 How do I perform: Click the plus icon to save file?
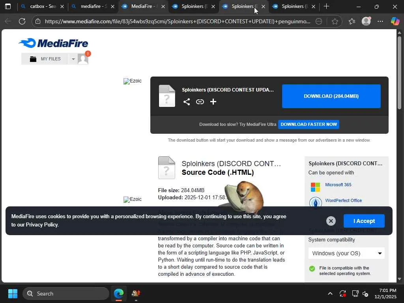(x=213, y=102)
